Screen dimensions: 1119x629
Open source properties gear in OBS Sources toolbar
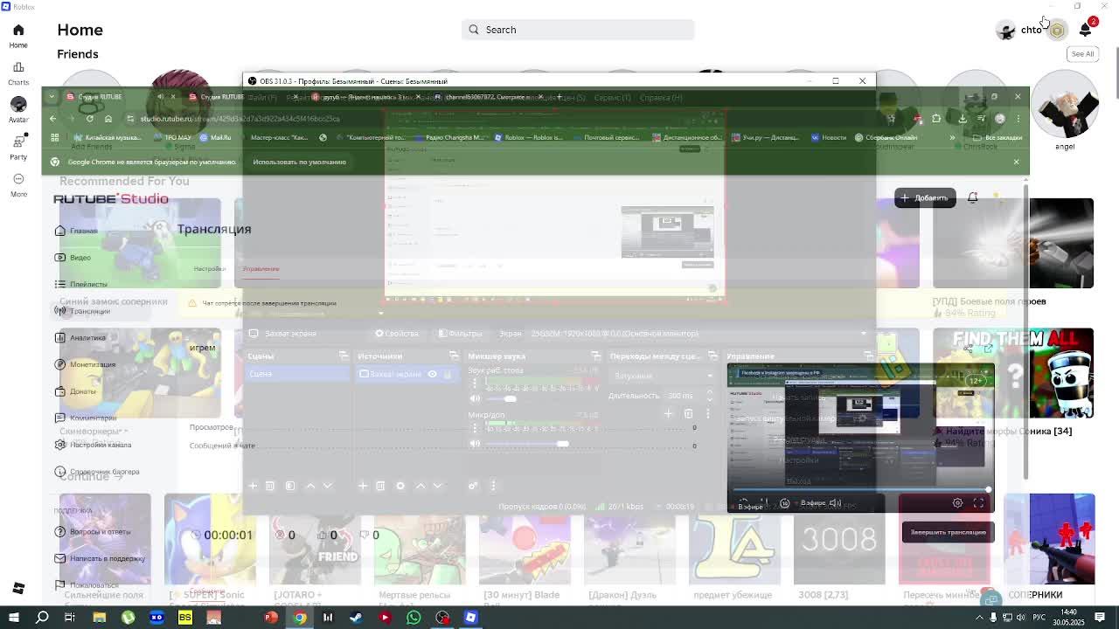click(x=400, y=486)
